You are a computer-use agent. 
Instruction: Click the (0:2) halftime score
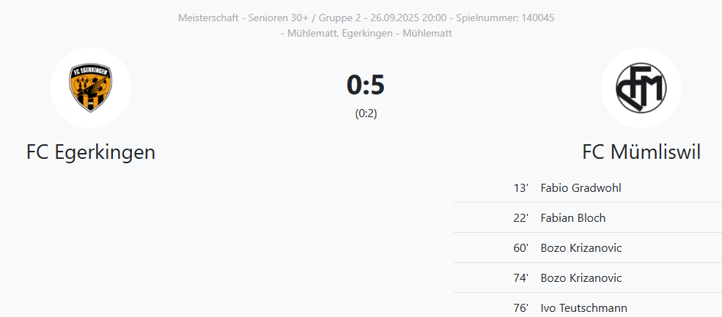pos(366,113)
